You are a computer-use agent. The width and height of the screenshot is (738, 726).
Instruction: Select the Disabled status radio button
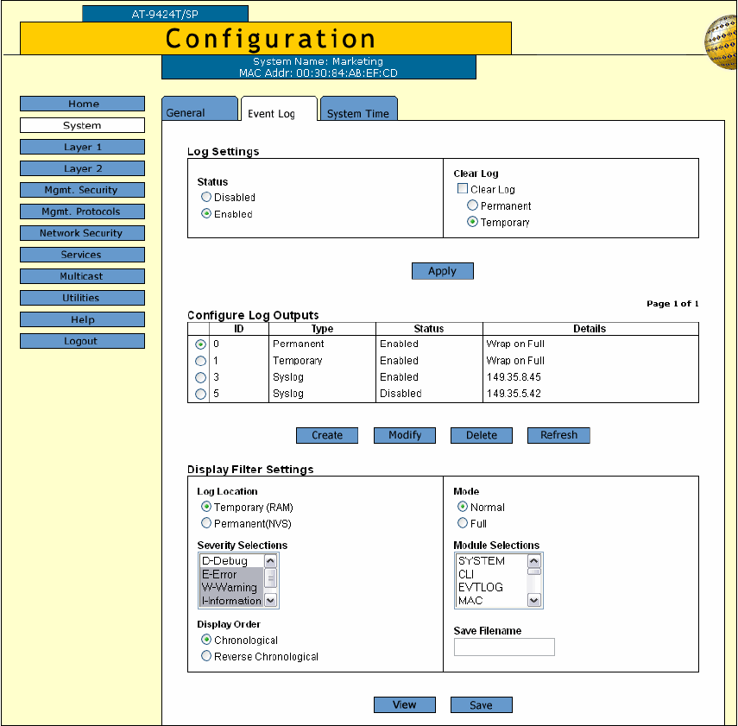[206, 198]
